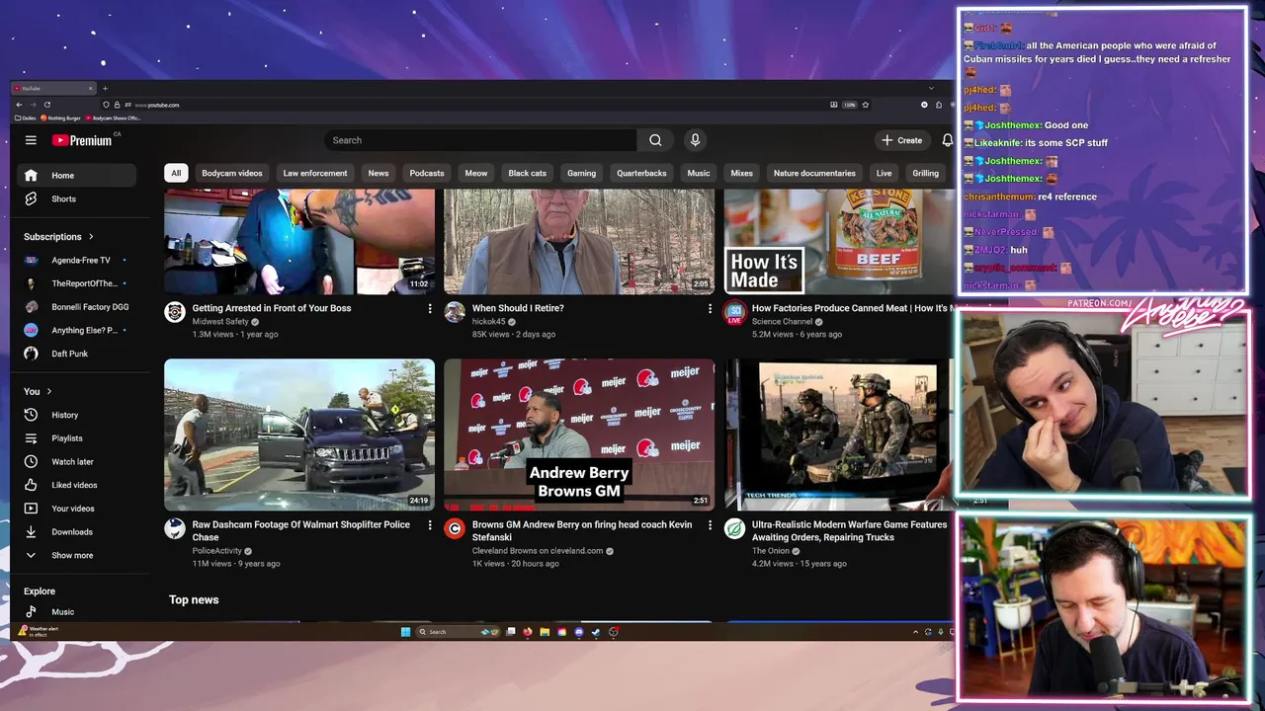Select Nature documentaries chip
The image size is (1265, 711).
814,173
